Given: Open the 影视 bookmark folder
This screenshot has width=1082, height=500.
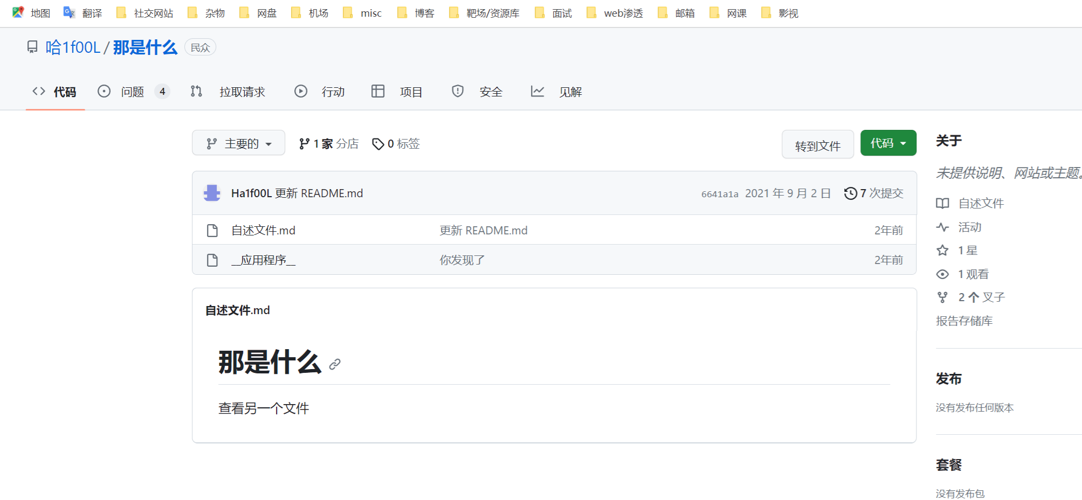Looking at the screenshot, I should (x=780, y=13).
